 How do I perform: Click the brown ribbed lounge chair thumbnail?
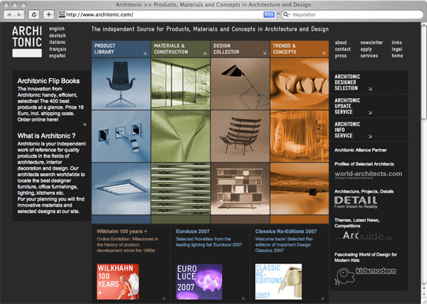coord(241,136)
